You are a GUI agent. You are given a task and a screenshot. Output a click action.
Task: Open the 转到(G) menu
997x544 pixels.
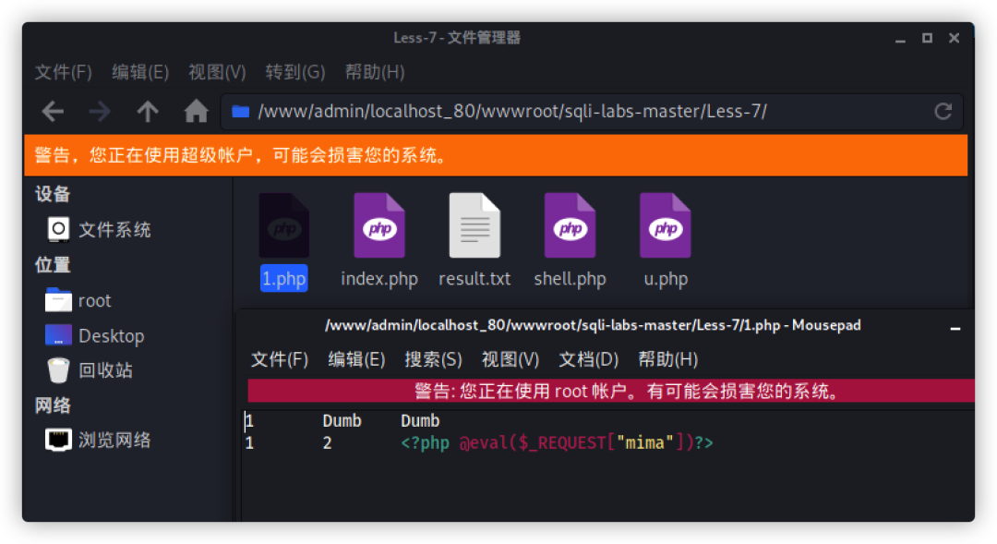[x=295, y=72]
